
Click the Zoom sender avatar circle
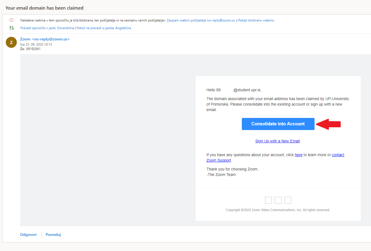click(x=11, y=42)
